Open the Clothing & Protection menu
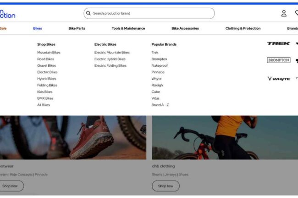This screenshot has width=298, height=198. tap(243, 28)
